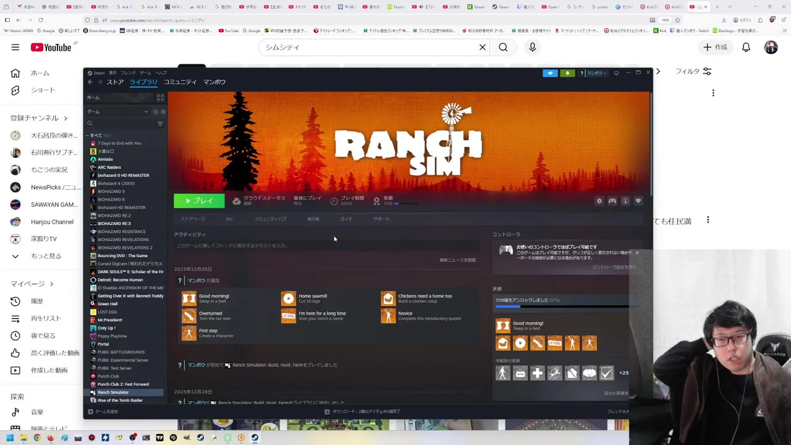Screen dimensions: 791x445
Task: Open サポート link for Ranch Simulator
Action: [x=381, y=219]
